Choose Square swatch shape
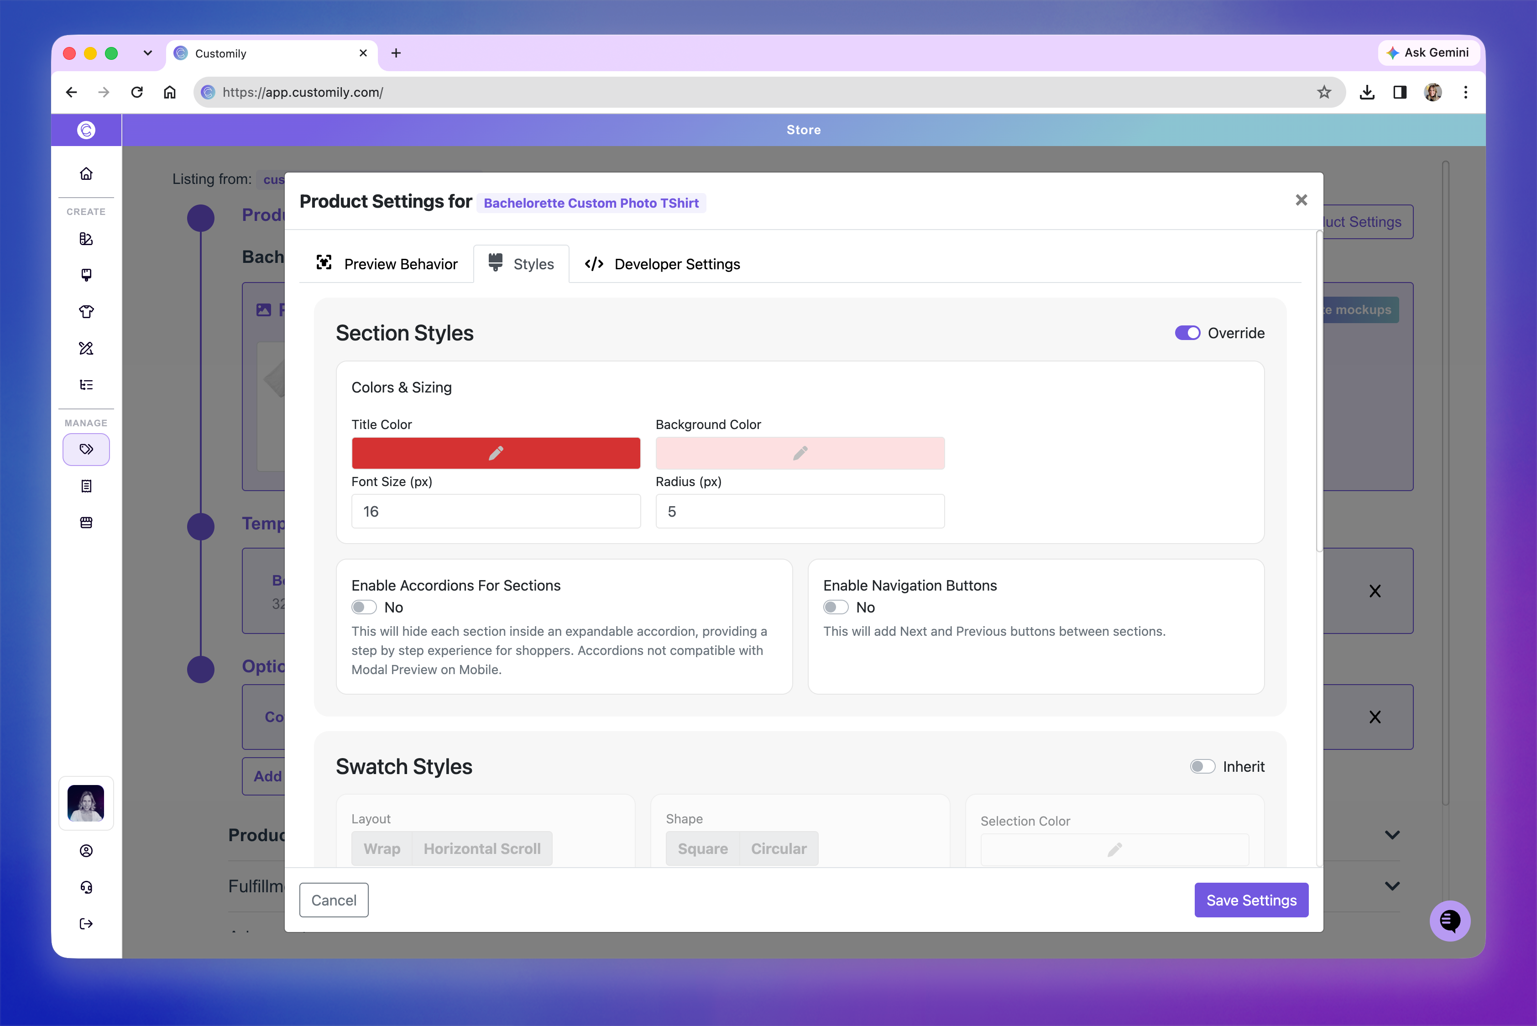The image size is (1537, 1026). tap(703, 848)
